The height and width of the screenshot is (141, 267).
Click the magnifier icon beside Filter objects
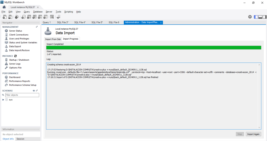[x=3, y=95]
